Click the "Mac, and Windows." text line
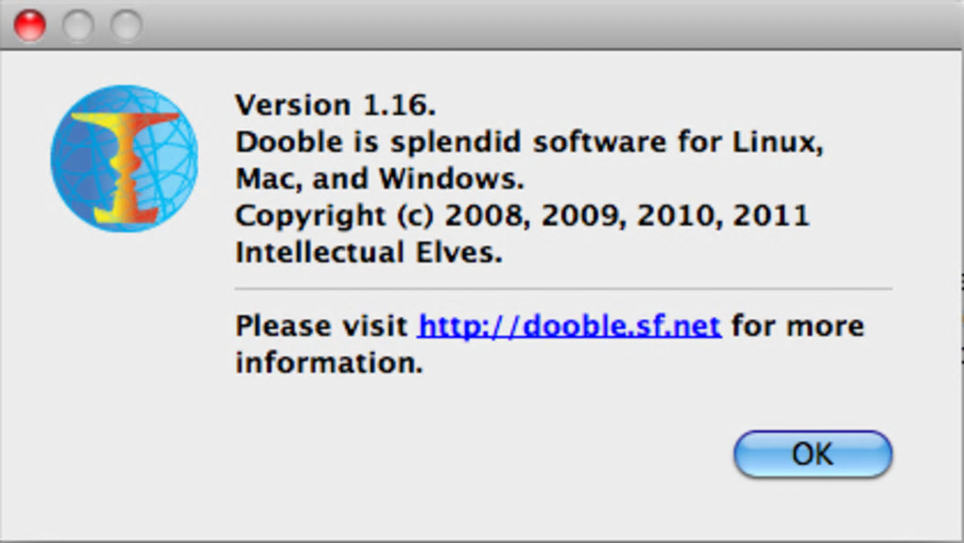 [379, 178]
